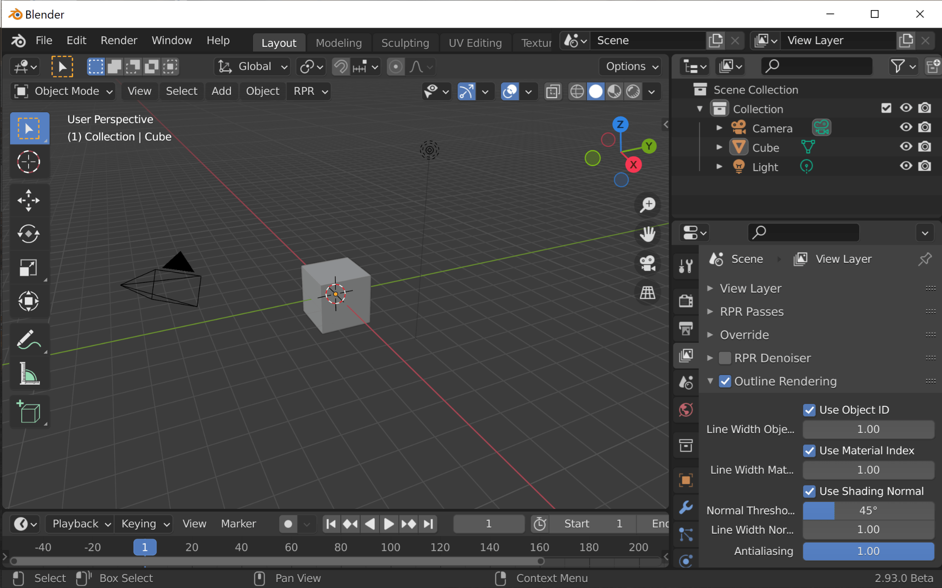Screen dimensions: 942x588
Task: Click the Options button in the viewport header
Action: pyautogui.click(x=629, y=66)
